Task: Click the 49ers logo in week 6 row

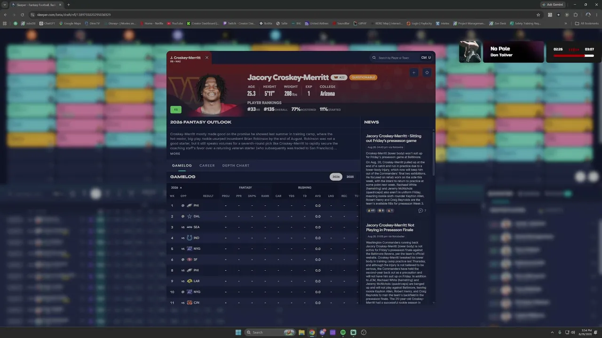Action: pos(190,260)
